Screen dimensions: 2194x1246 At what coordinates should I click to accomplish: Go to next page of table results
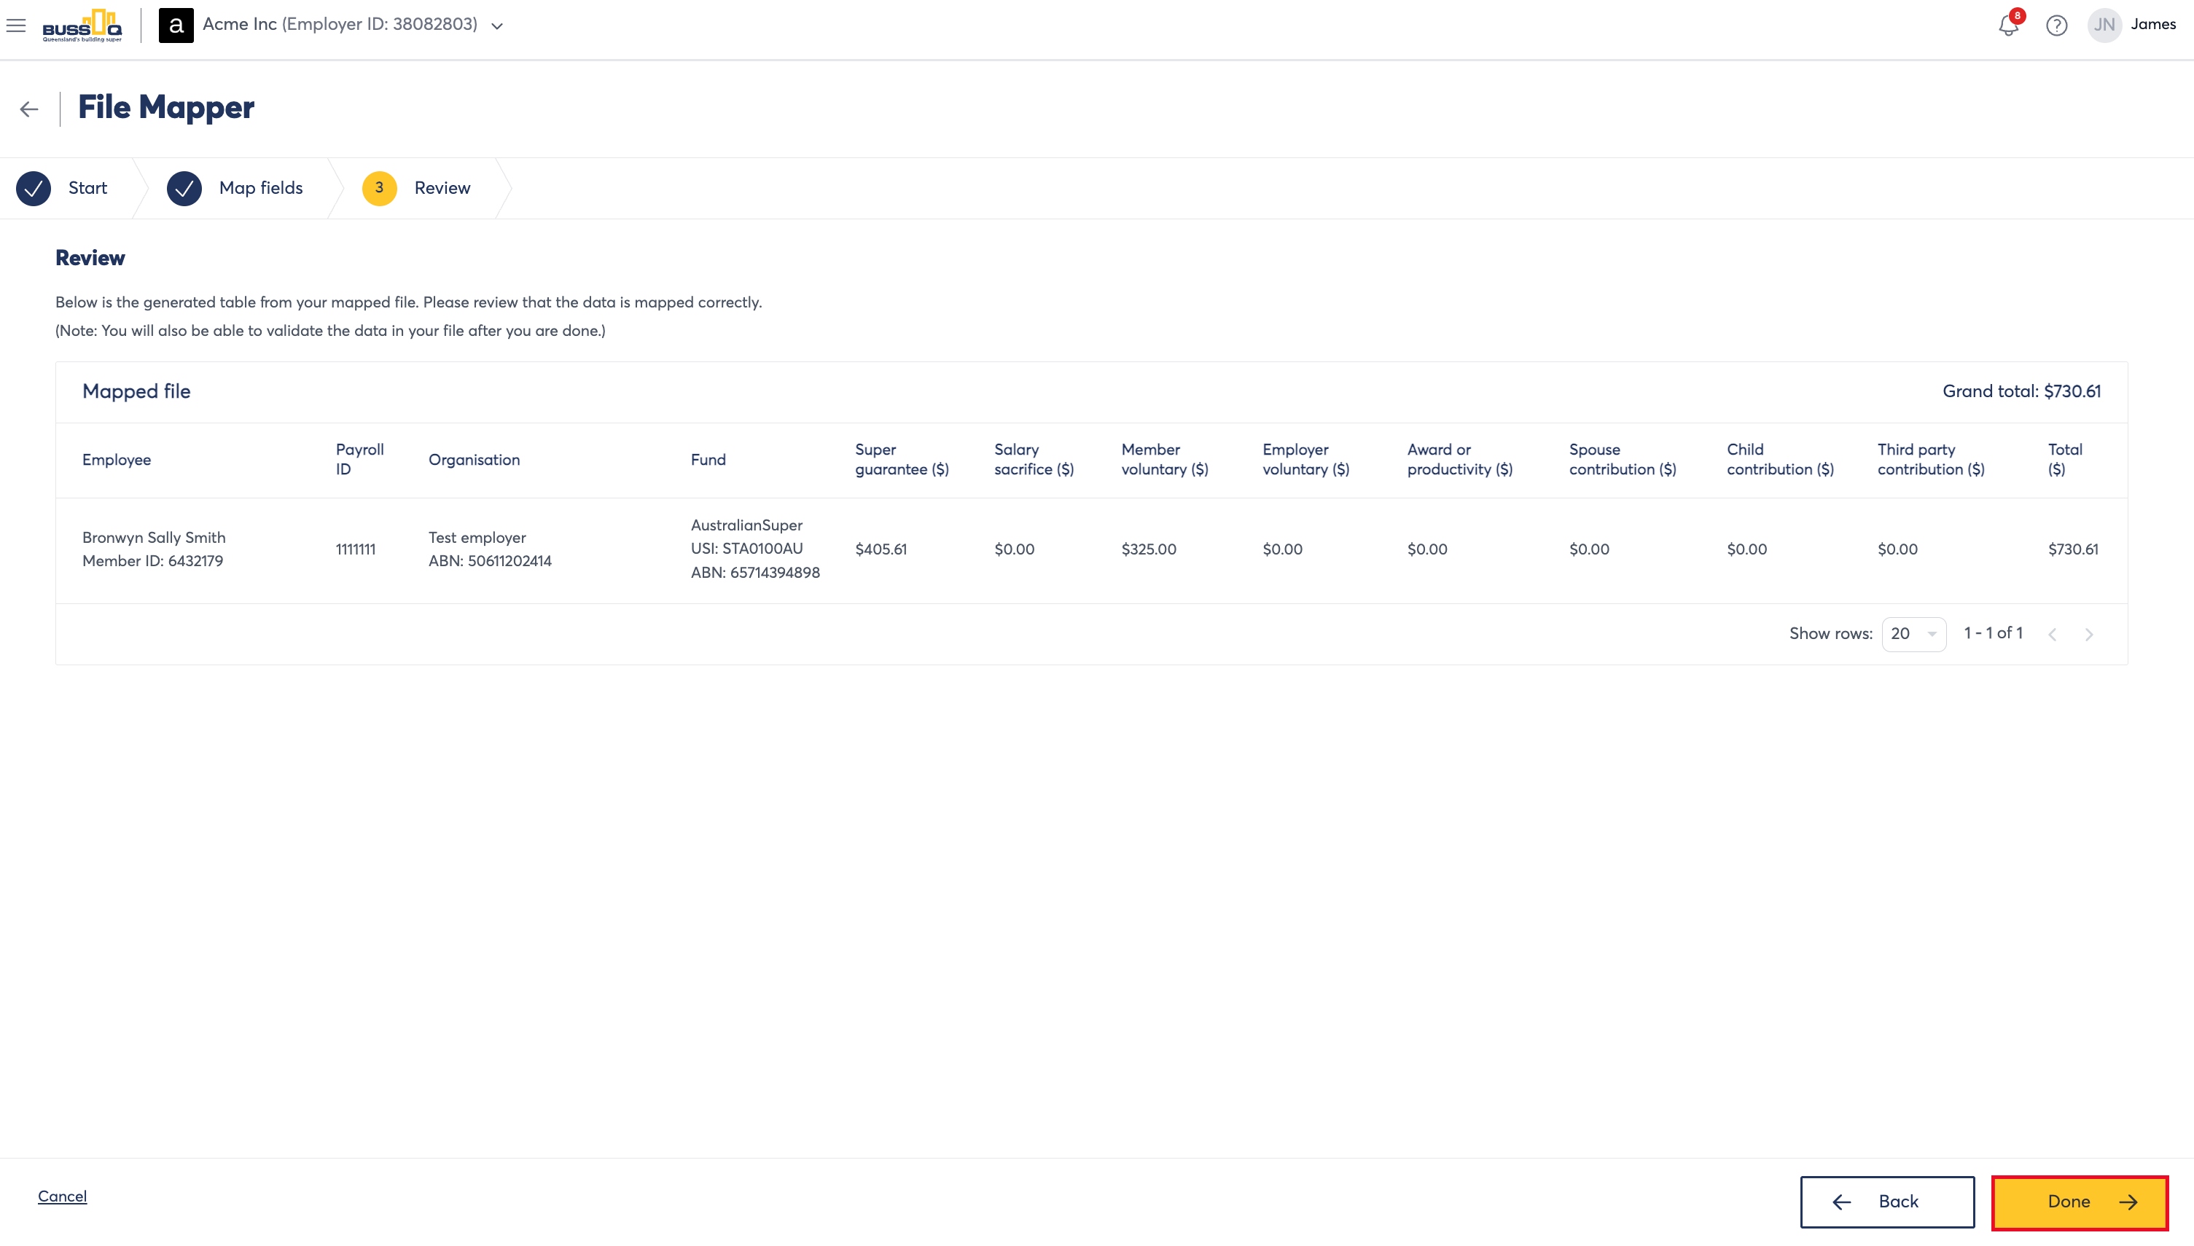coord(2089,634)
